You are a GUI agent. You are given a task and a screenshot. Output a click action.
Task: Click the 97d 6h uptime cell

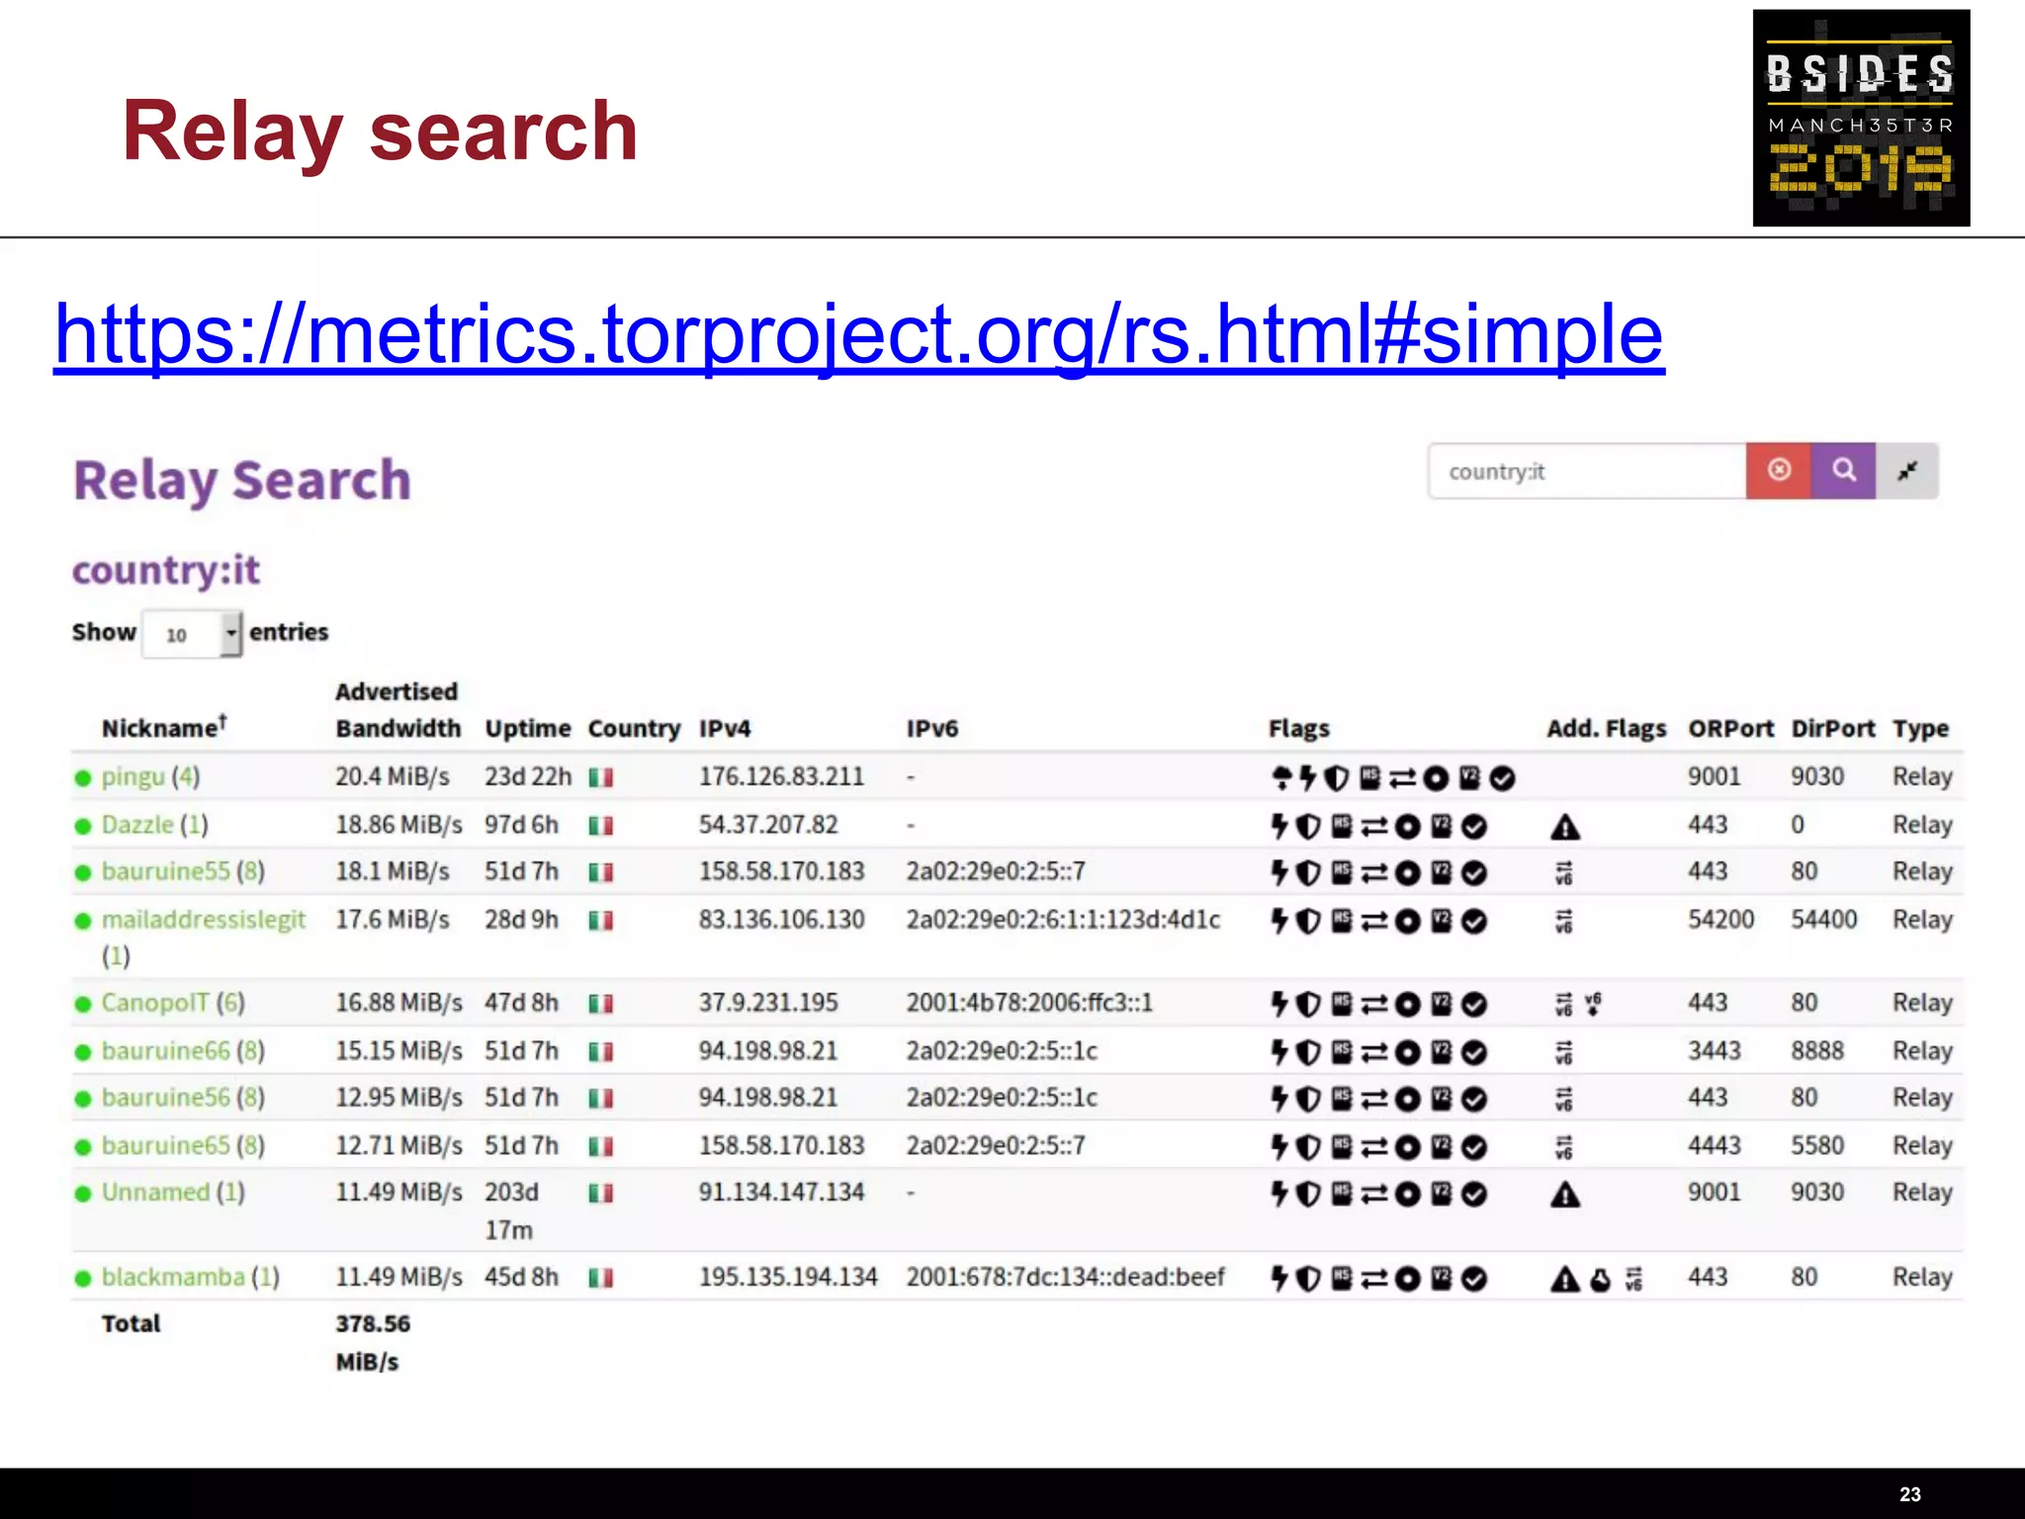(x=521, y=824)
